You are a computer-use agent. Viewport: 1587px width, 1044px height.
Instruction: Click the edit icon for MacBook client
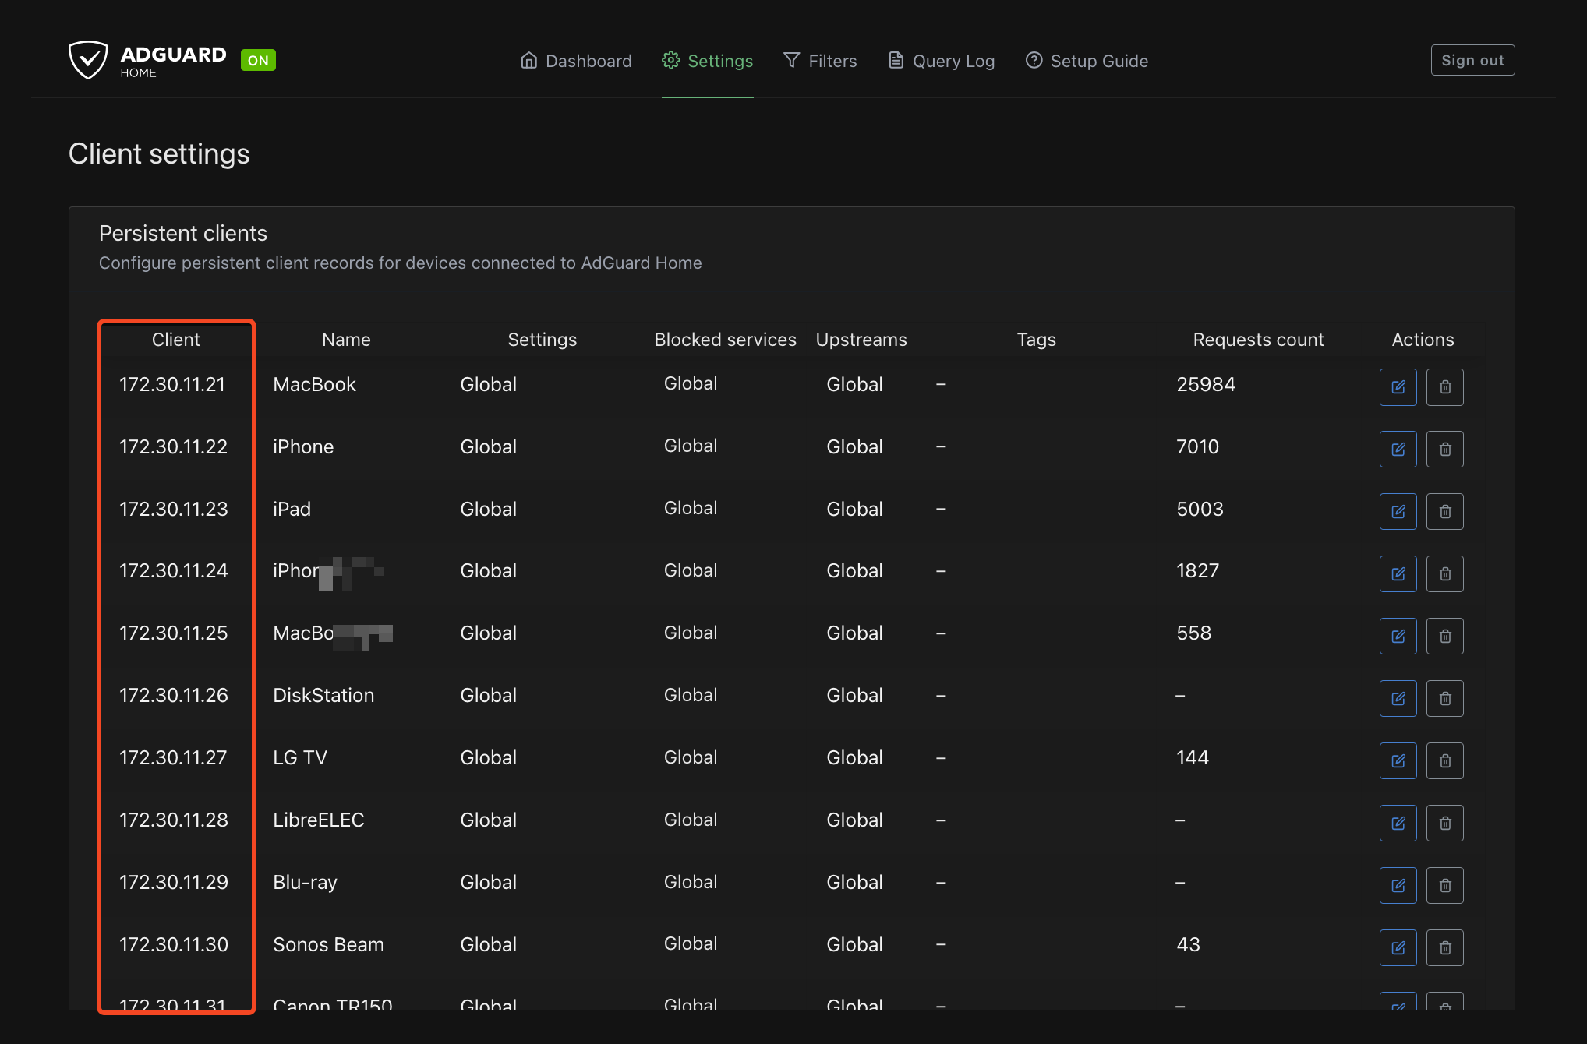click(1398, 387)
